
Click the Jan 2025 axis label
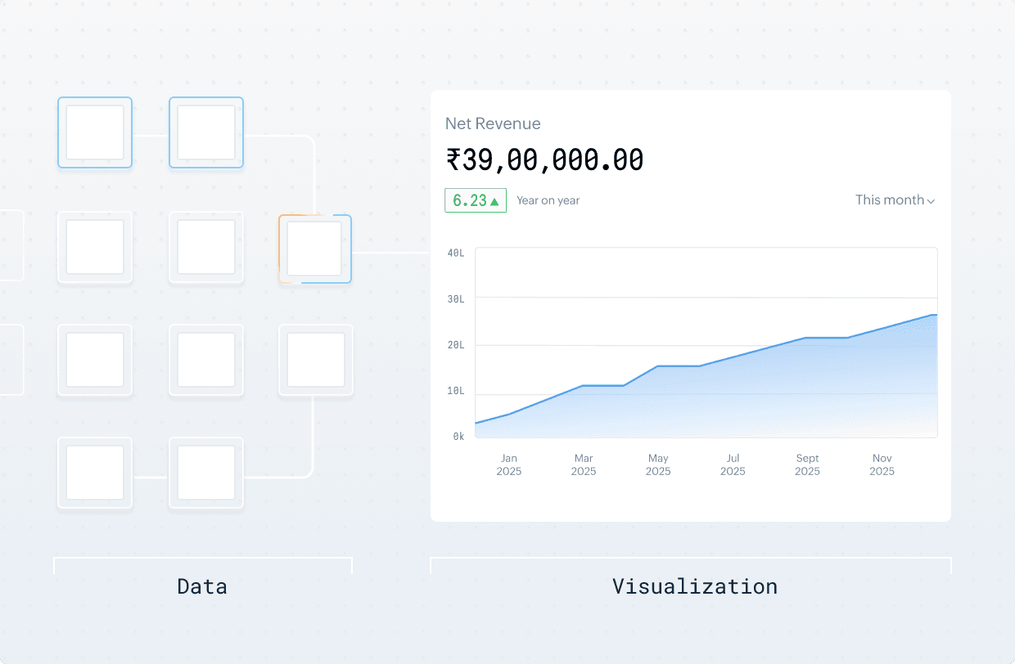pos(509,464)
